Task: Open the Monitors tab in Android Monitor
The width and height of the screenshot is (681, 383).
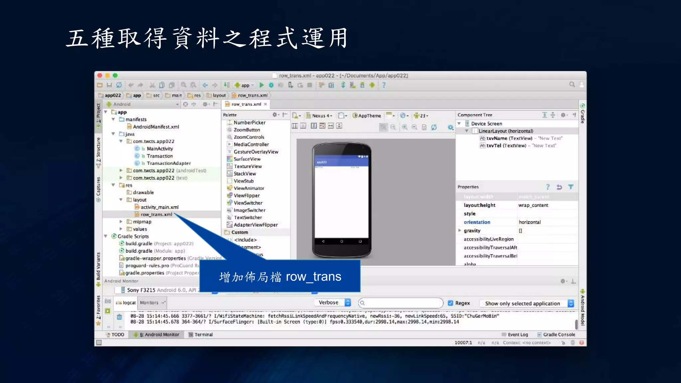Action: [149, 303]
